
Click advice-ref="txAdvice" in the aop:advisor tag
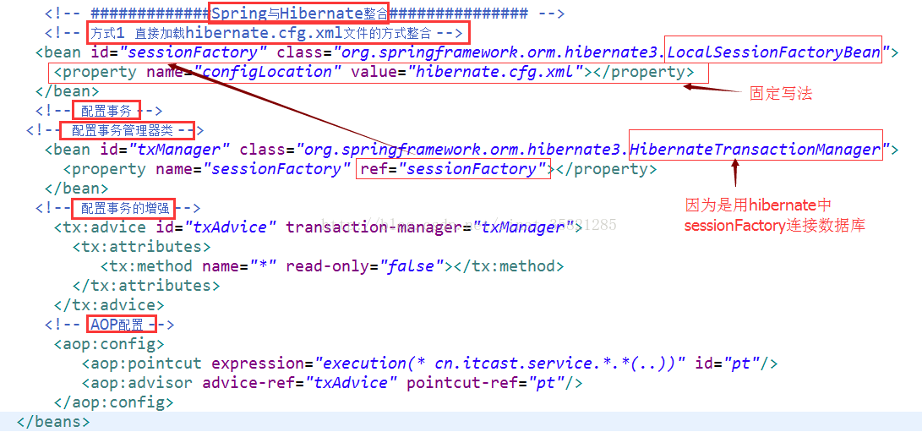299,383
